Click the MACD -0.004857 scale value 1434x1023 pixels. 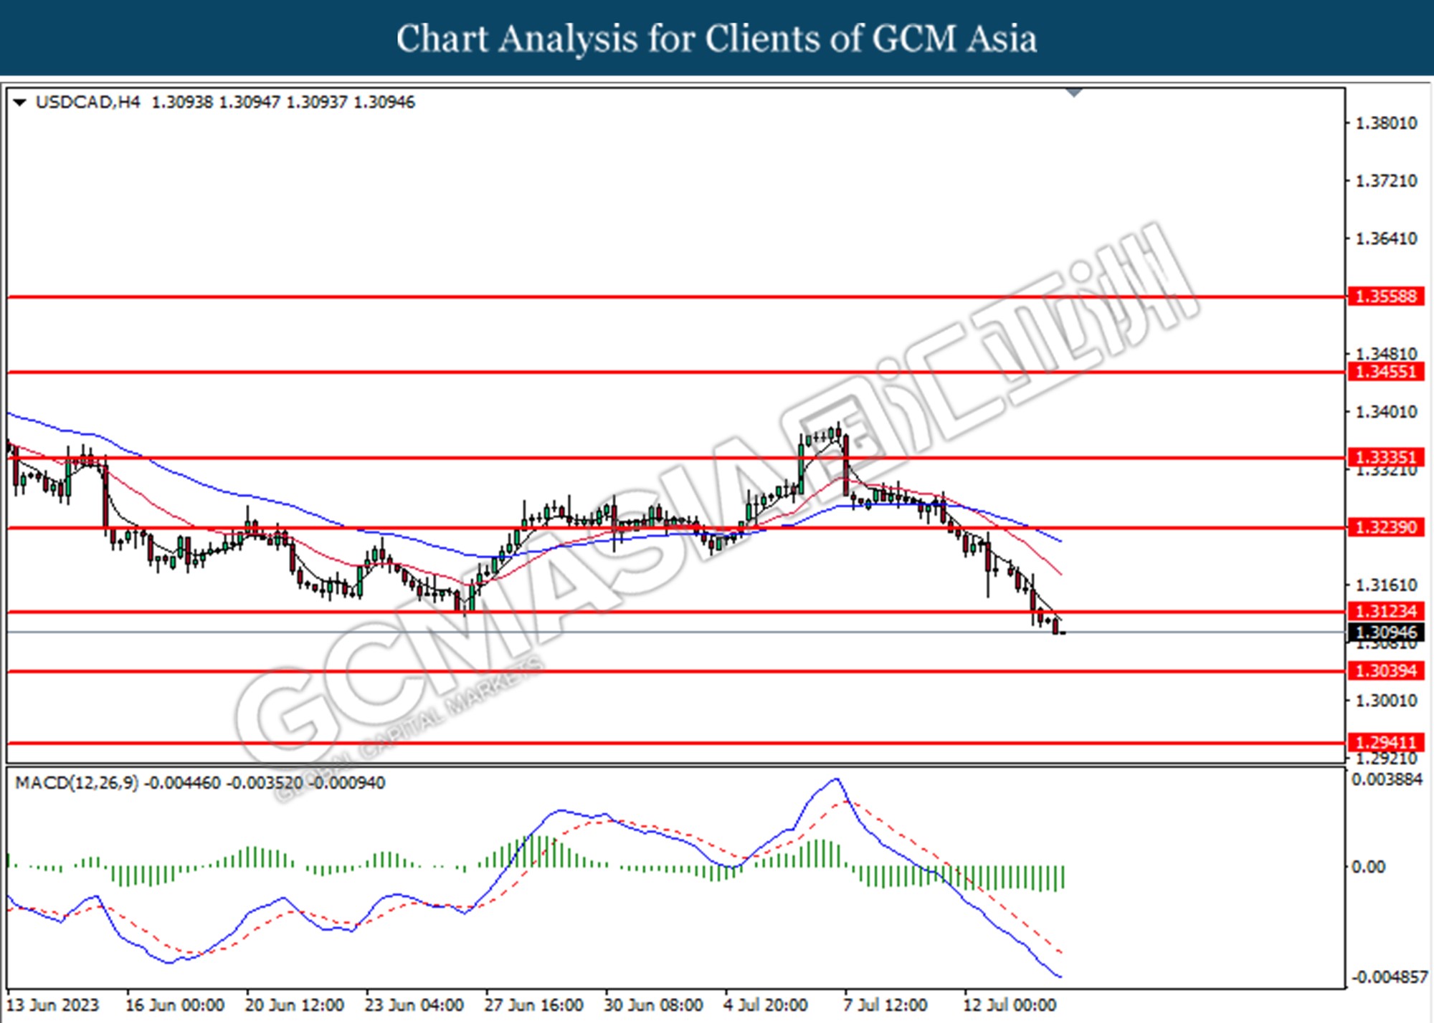click(x=1390, y=977)
